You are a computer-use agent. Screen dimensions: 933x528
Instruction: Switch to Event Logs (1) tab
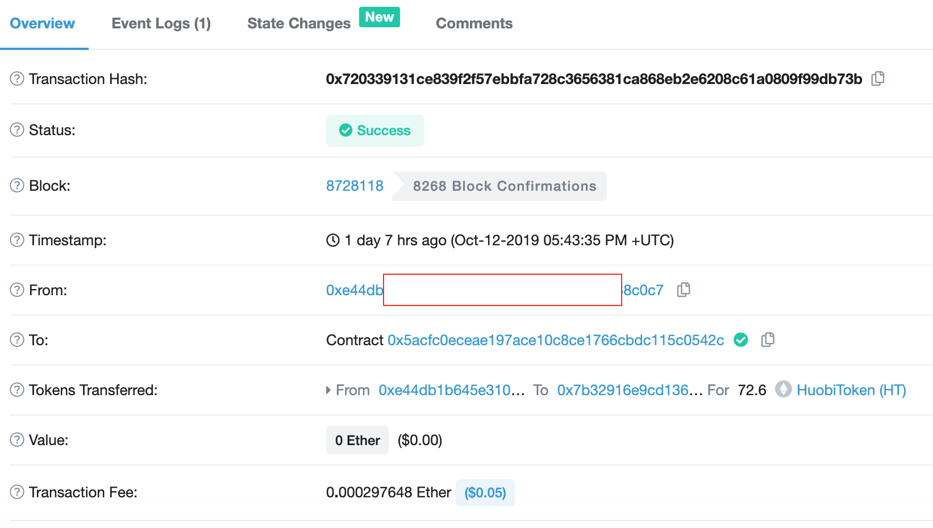(161, 23)
